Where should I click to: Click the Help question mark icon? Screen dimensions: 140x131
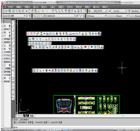pyautogui.click(x=85, y=11)
